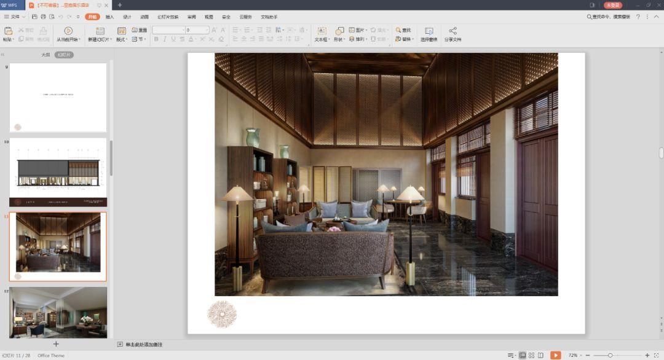Switch to slide sorter view icon
The height and width of the screenshot is (360, 664).
531,355
